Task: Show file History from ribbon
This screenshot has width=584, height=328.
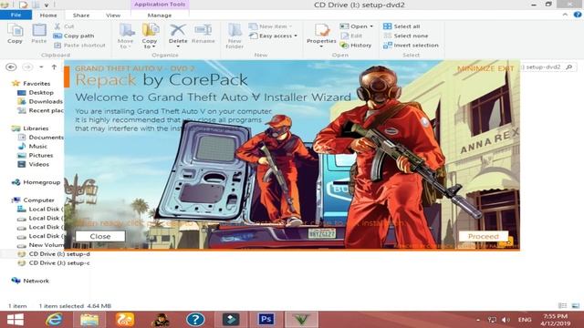Action: (x=356, y=45)
